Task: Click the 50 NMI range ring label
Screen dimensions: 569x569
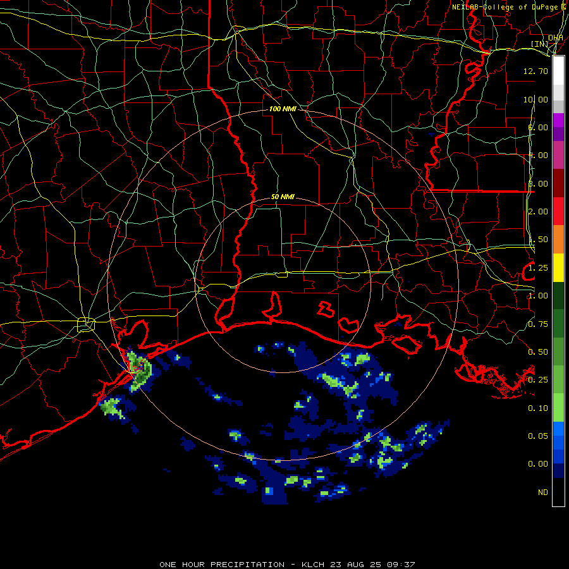Action: pos(283,197)
